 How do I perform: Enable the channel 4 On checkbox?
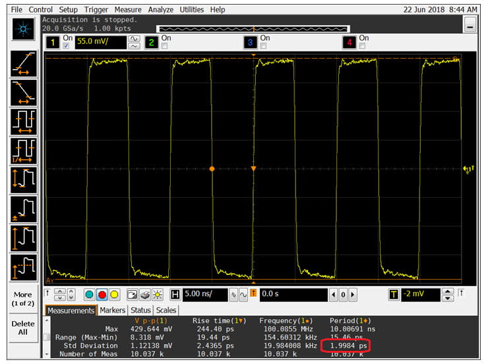click(362, 46)
